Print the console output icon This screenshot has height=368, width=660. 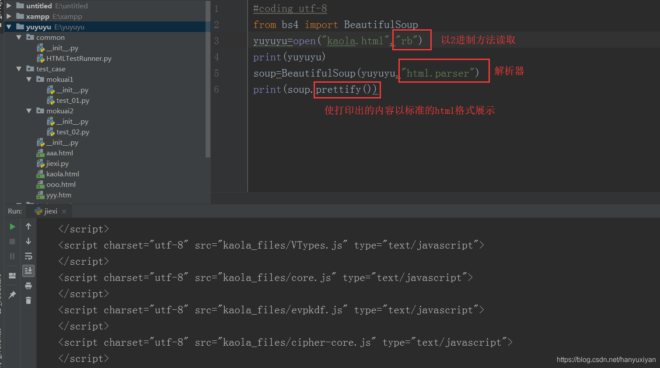pyautogui.click(x=28, y=286)
